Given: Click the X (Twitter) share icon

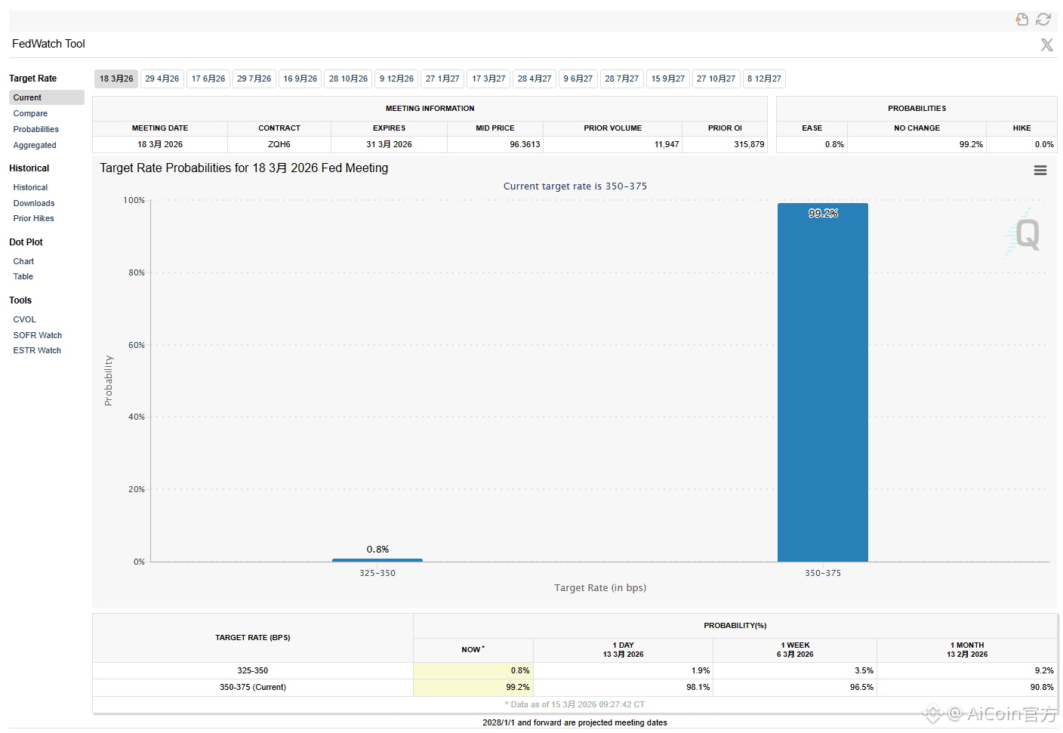Looking at the screenshot, I should tap(1046, 45).
